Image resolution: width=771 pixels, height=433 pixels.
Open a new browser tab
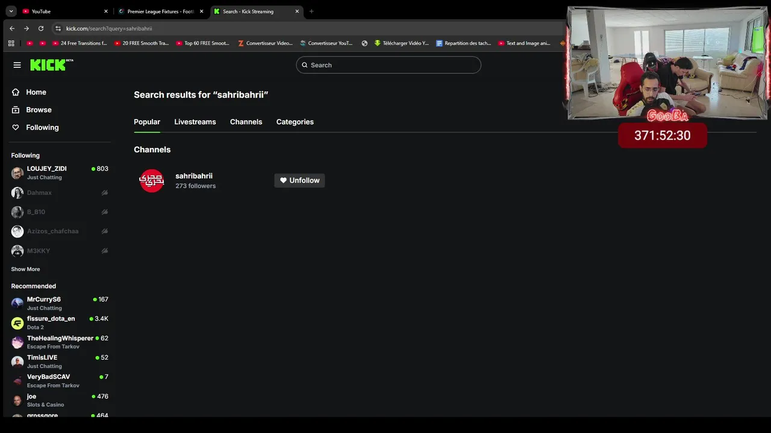(311, 11)
